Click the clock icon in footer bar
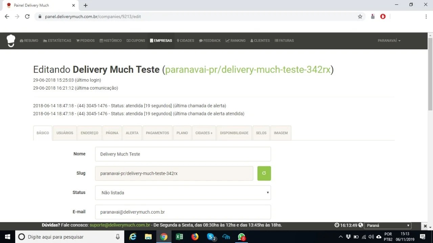 pyautogui.click(x=337, y=225)
